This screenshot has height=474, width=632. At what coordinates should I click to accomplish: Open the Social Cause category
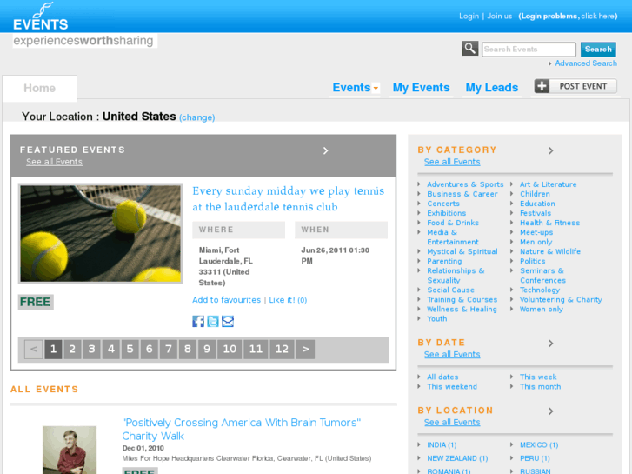tap(450, 290)
